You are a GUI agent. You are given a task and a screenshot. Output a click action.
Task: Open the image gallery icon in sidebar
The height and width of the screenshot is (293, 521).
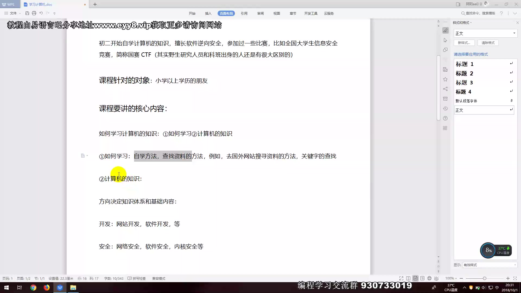[x=445, y=70]
